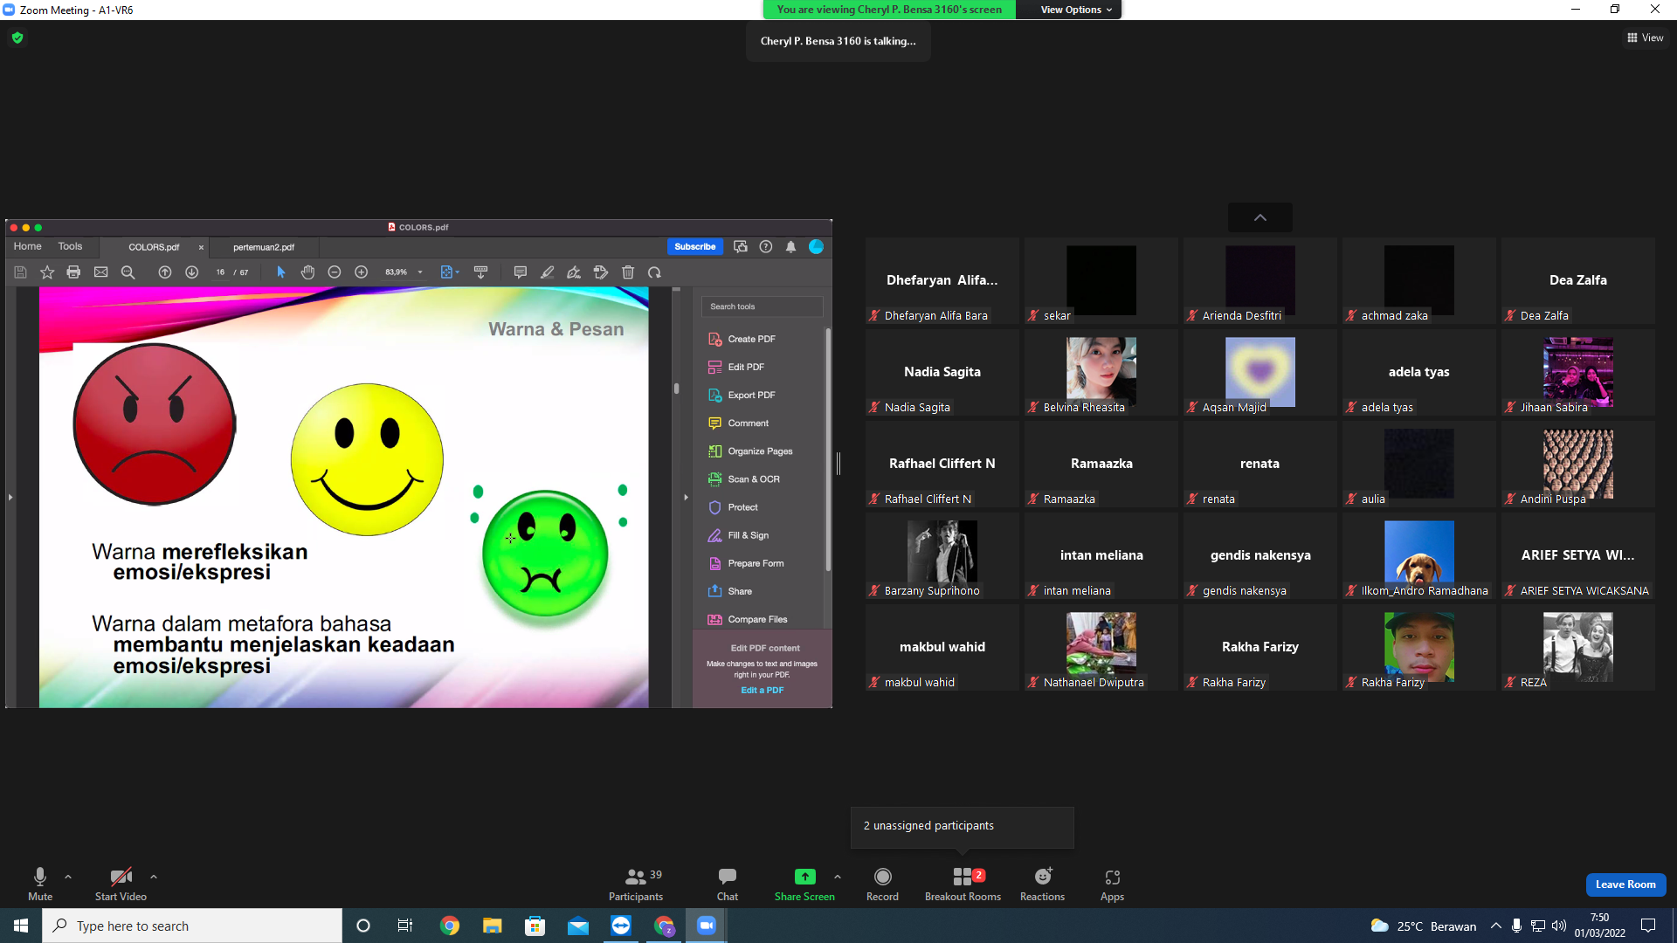Screen dimensions: 1677x943
Task: Click the Tools tab in Acrobat
Action: point(70,246)
